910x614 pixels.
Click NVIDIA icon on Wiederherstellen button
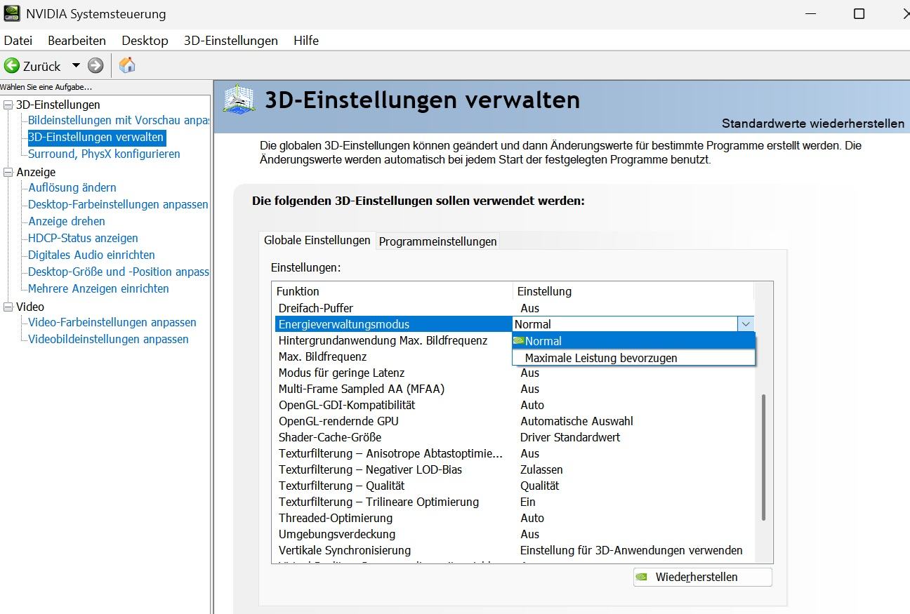point(641,577)
